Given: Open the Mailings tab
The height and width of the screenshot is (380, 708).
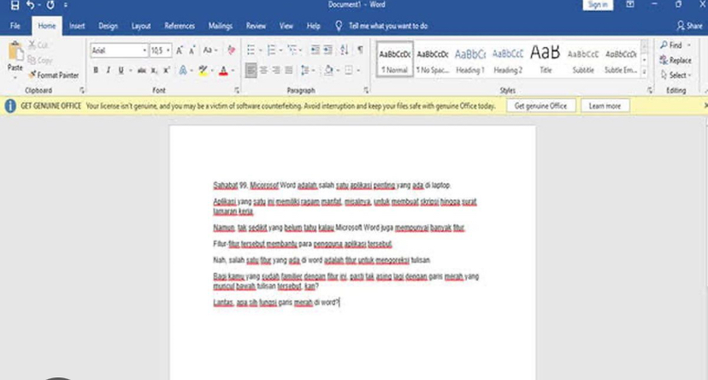Looking at the screenshot, I should (220, 27).
